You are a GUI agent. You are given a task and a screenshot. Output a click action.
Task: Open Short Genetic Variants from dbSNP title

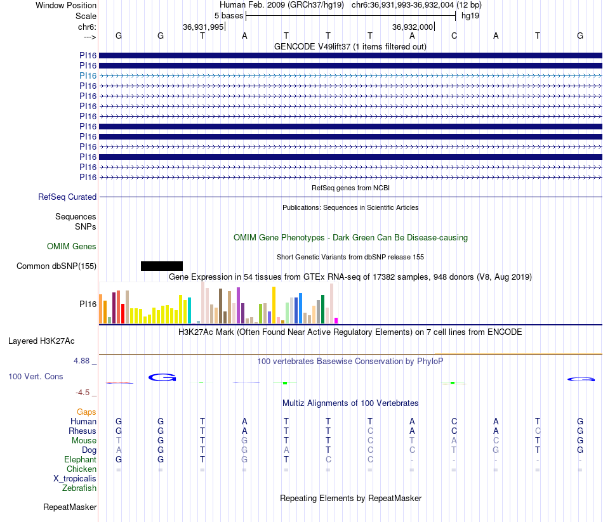pos(350,257)
